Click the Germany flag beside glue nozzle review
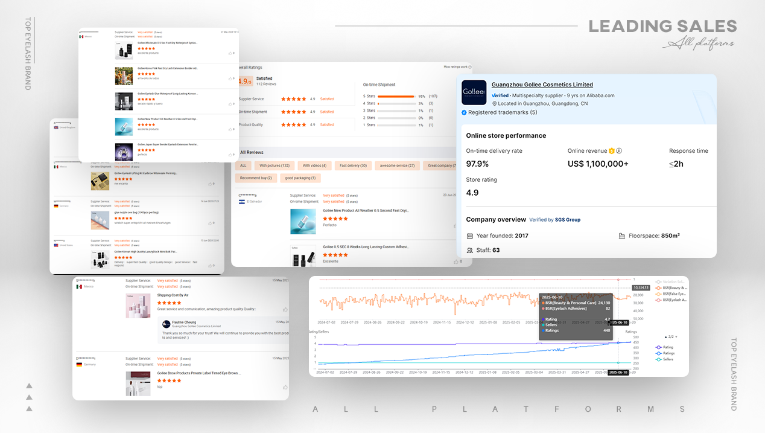This screenshot has height=433, width=765. tap(56, 206)
